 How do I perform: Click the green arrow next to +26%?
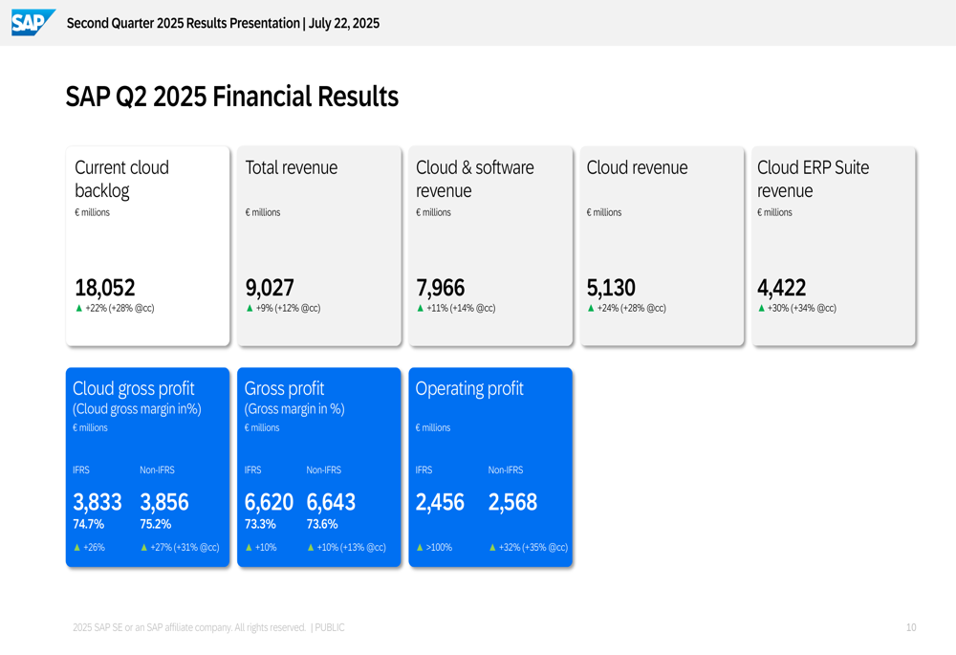pyautogui.click(x=77, y=547)
